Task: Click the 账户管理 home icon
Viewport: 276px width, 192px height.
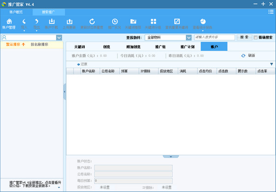Action: pyautogui.click(x=9, y=22)
